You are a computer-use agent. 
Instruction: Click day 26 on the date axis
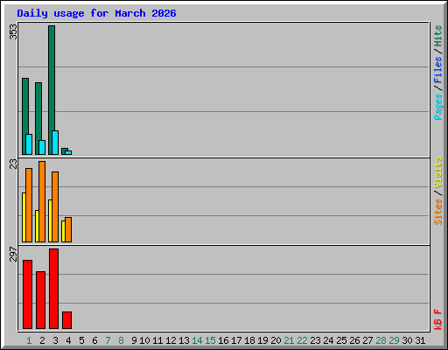pos(354,340)
